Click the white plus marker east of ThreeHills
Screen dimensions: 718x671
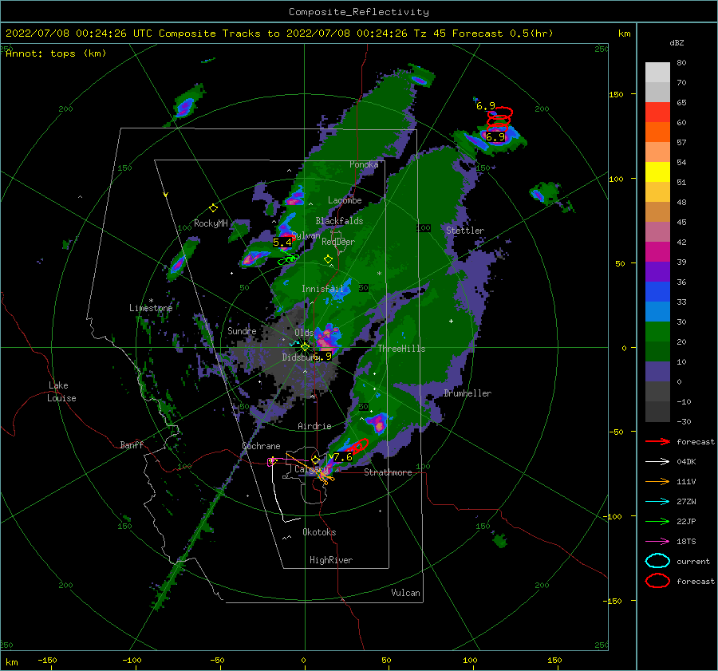(451, 321)
